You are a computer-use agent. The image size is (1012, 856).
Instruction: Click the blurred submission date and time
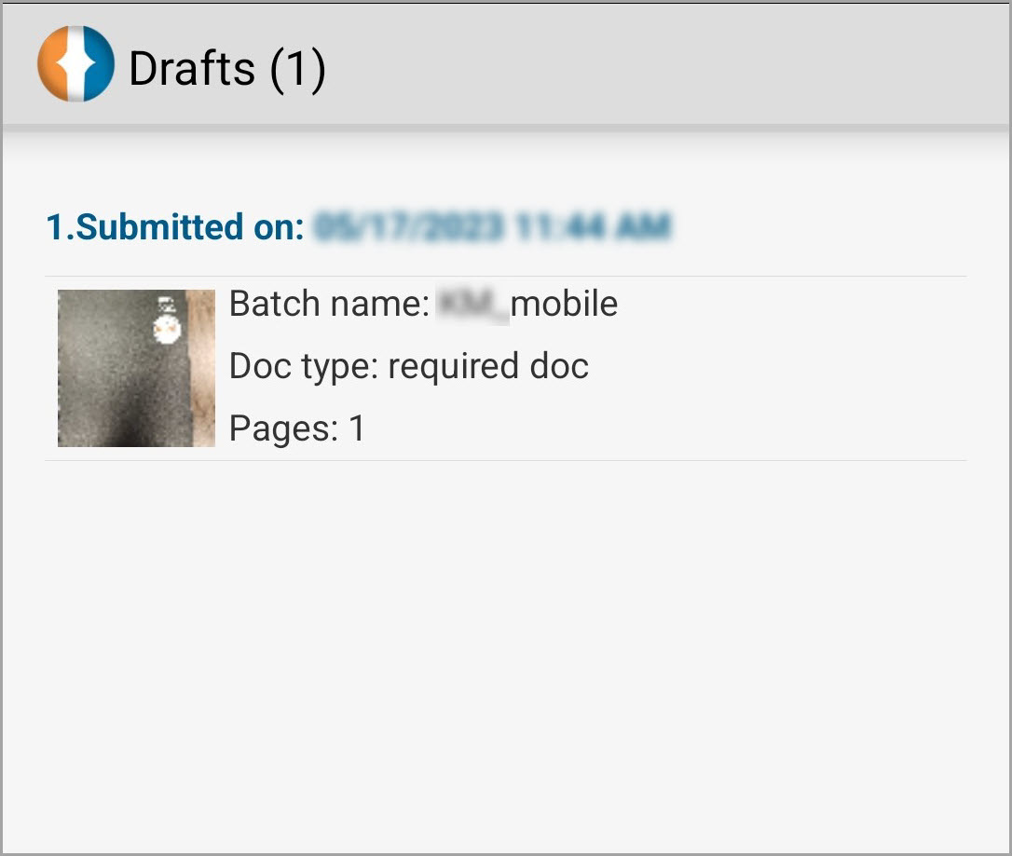(492, 226)
